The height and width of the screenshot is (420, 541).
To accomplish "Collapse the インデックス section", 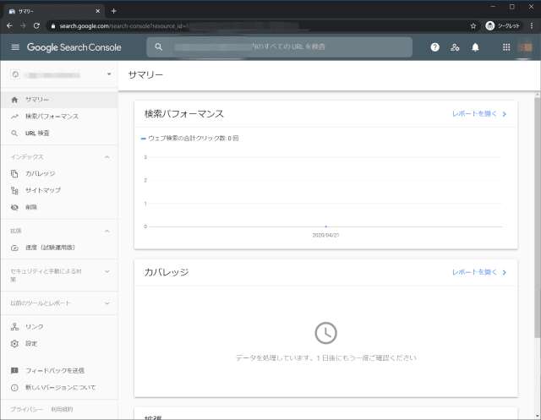I will tap(107, 157).
